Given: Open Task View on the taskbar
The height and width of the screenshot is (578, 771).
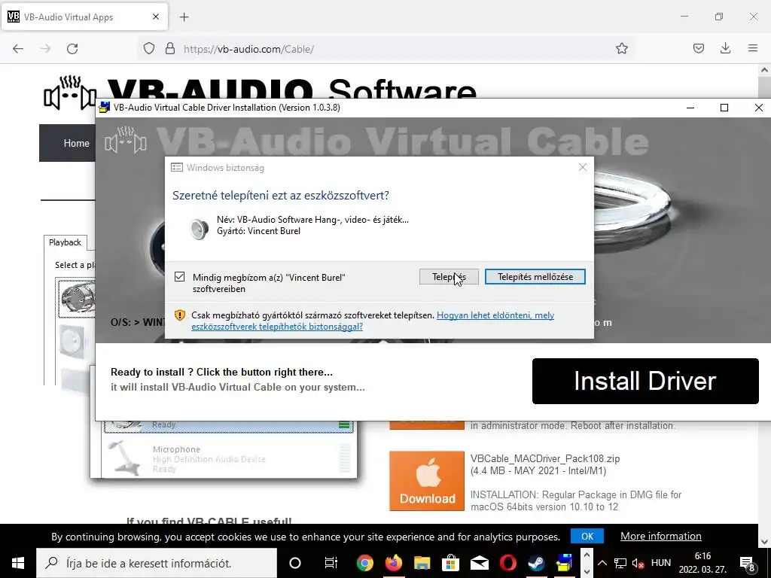Looking at the screenshot, I should click(331, 563).
